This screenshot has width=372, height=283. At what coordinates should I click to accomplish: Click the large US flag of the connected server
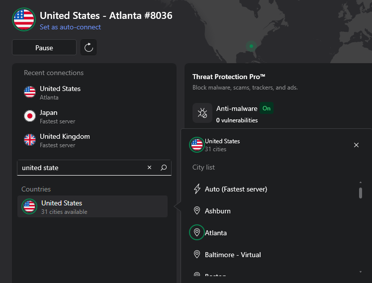point(24,19)
